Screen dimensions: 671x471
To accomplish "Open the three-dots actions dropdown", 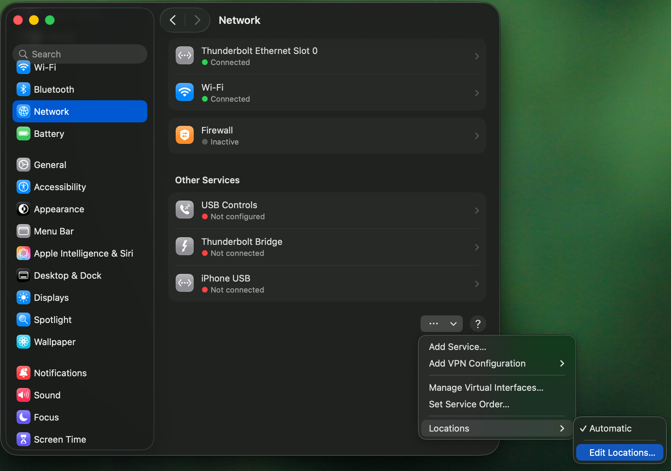I will click(441, 324).
